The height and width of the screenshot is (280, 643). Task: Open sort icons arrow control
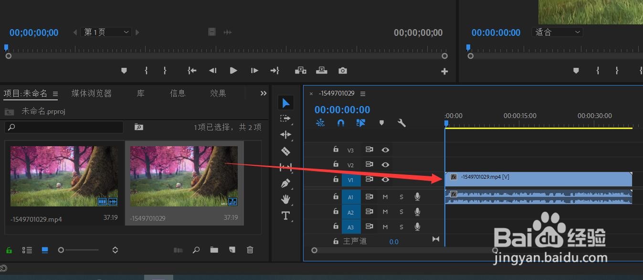point(115,250)
